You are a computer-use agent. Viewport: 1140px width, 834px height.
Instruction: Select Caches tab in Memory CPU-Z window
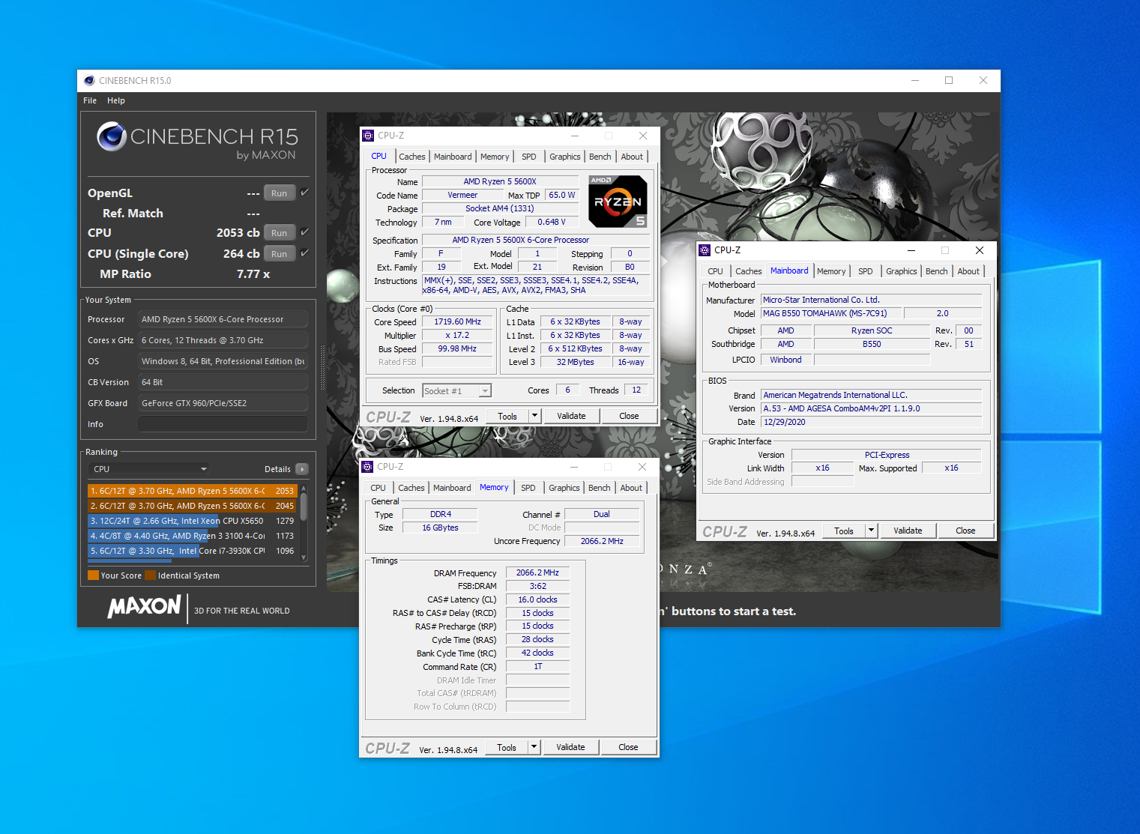click(x=411, y=488)
